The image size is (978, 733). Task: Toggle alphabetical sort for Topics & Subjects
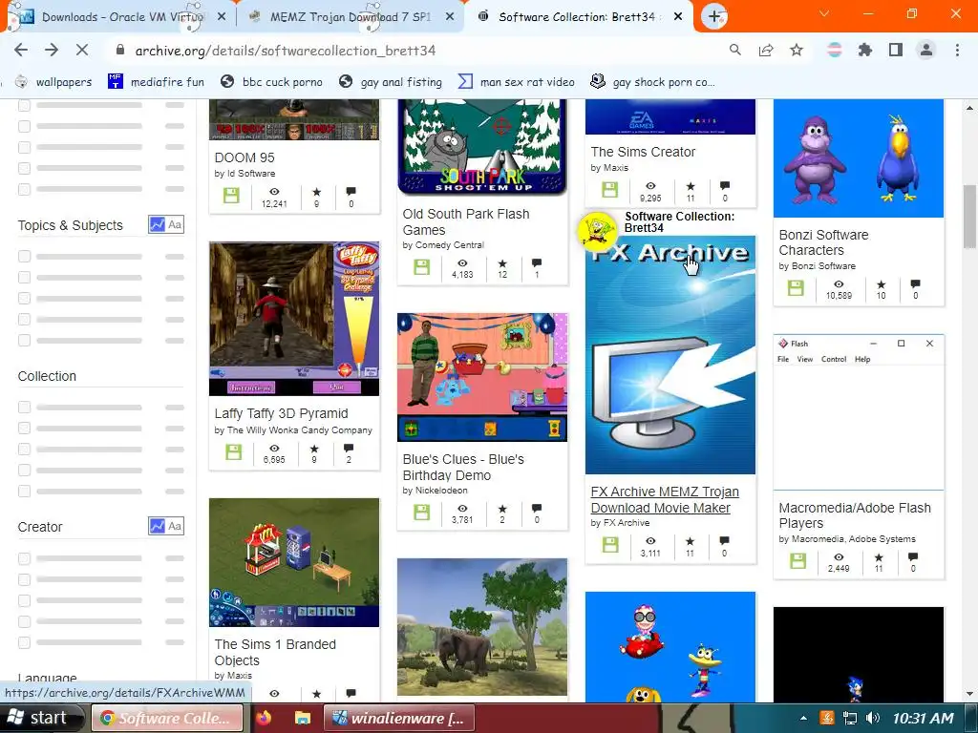click(x=175, y=224)
